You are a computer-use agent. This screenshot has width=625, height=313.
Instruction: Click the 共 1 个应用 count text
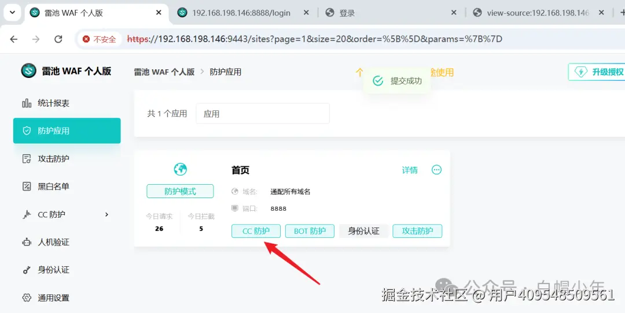pyautogui.click(x=167, y=114)
